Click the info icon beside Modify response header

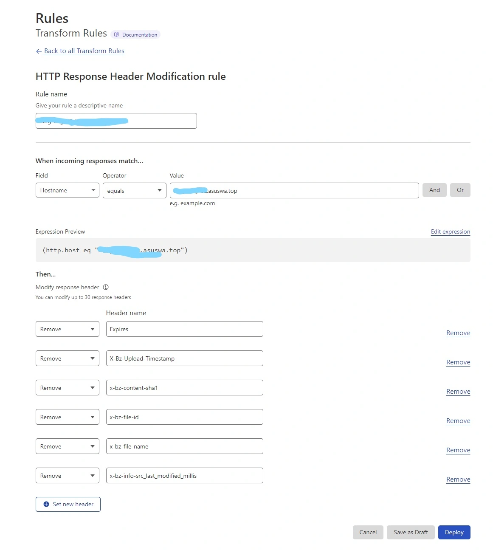(x=107, y=287)
